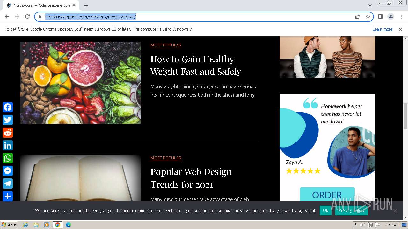Image resolution: width=408 pixels, height=229 pixels.
Task: Open more share options plus icon
Action: point(8,196)
